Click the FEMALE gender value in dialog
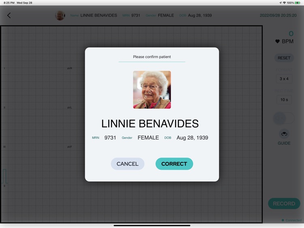 click(148, 138)
